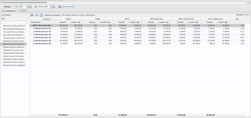This screenshot has width=251, height=118.
Task: Expand Месяц расчета: 06 row
Action: [x=34, y=44]
